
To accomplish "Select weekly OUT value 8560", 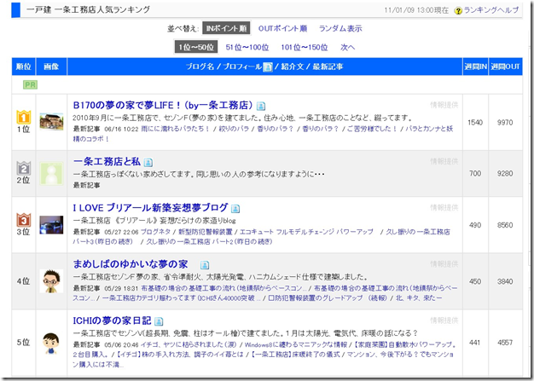I will [505, 225].
